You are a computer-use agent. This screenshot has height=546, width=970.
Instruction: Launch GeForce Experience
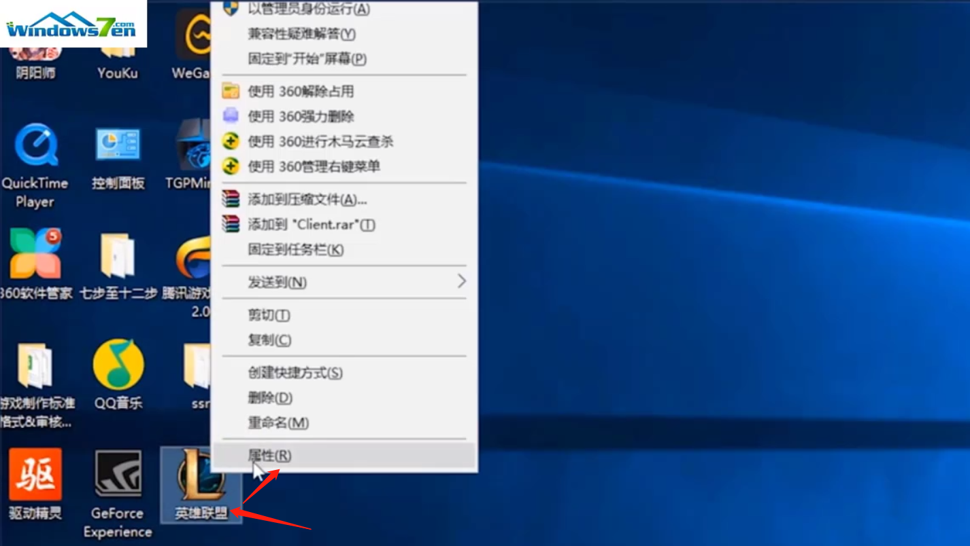click(117, 475)
